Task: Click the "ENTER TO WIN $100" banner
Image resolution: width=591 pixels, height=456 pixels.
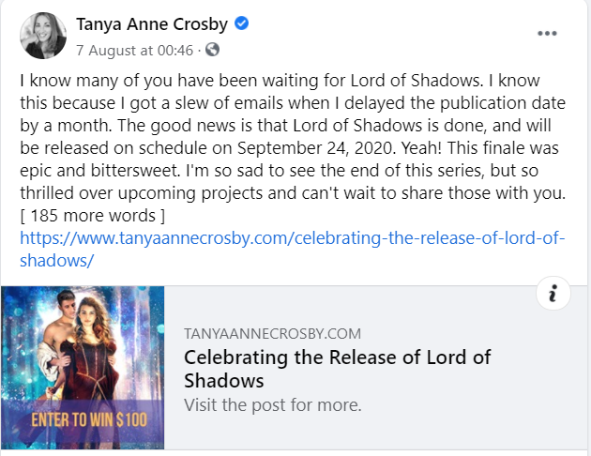Action: click(x=89, y=419)
